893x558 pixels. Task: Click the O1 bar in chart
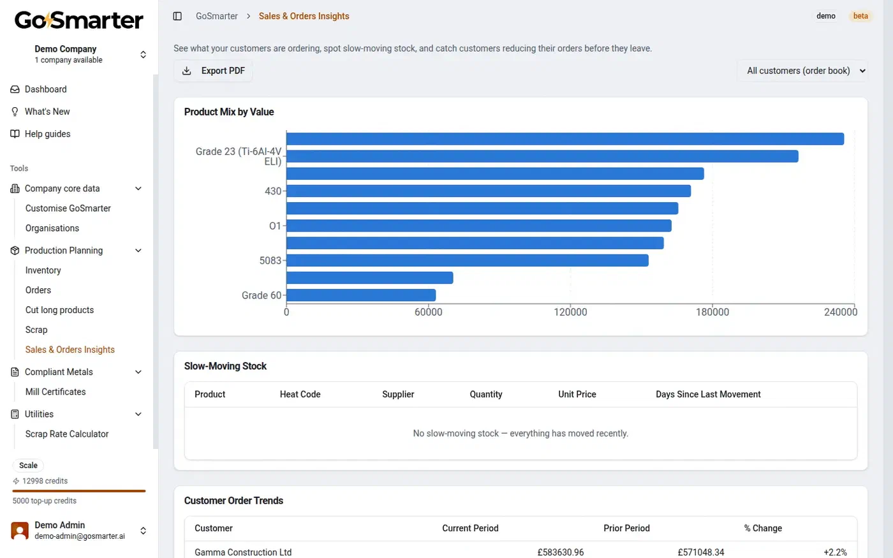[x=479, y=226]
